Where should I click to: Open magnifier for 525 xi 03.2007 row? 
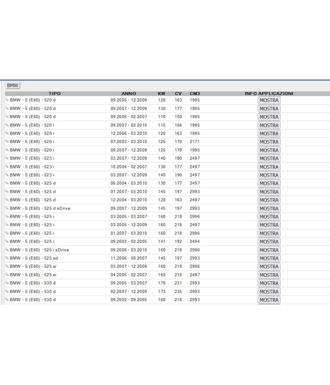click(x=7, y=266)
